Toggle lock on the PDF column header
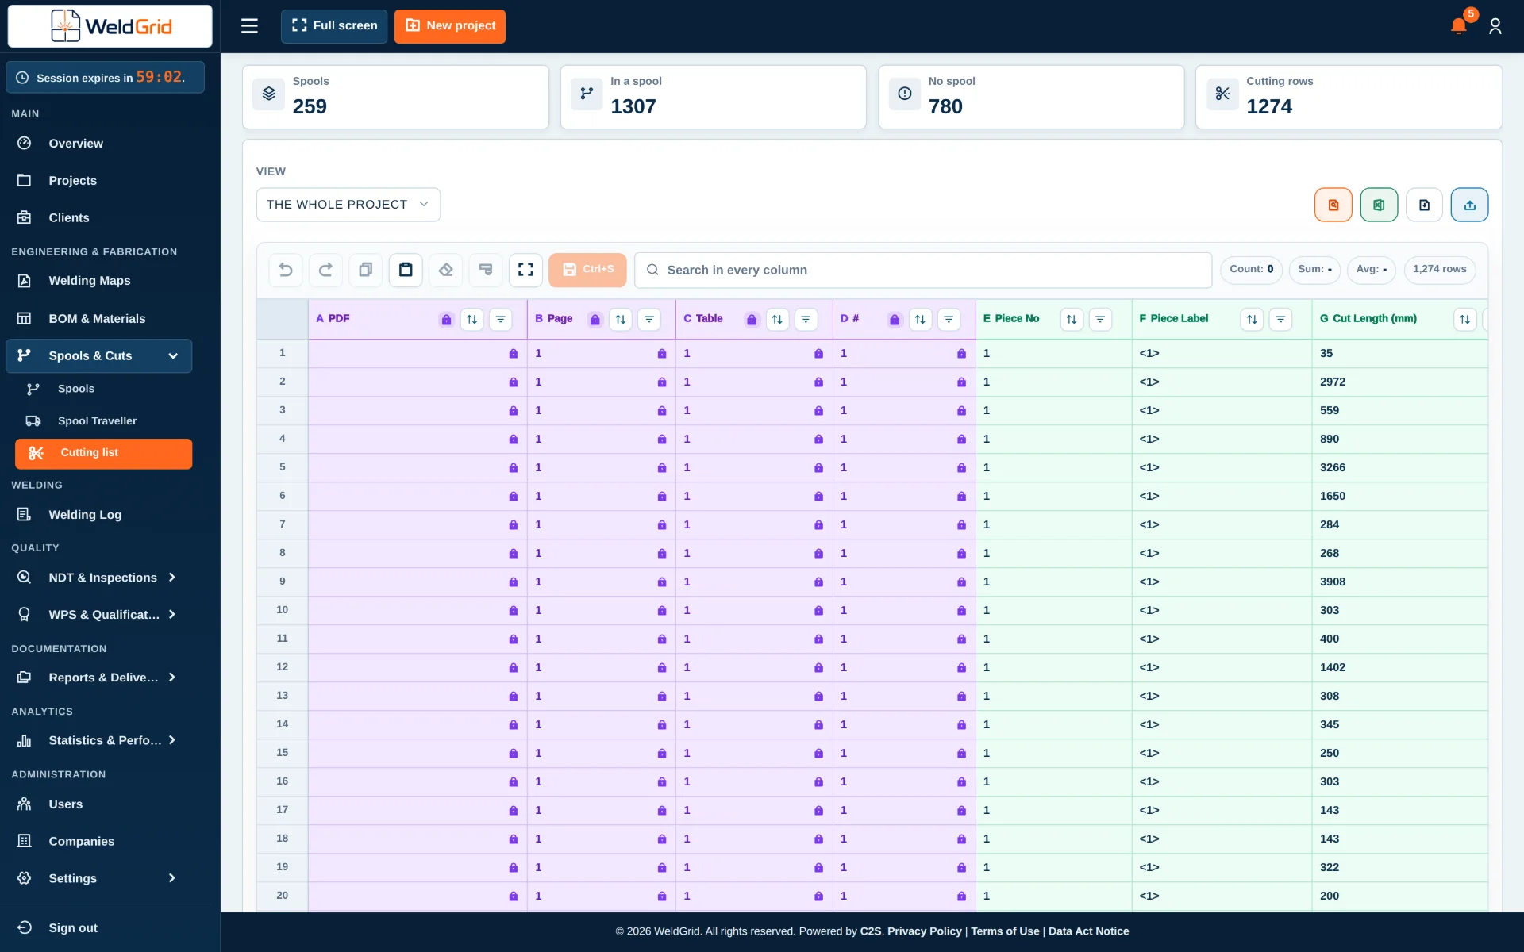This screenshot has width=1524, height=952. point(446,319)
